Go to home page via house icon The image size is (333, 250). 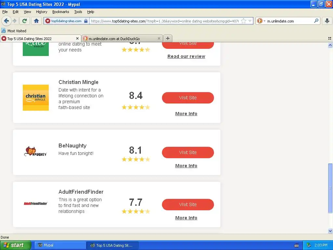[x=36, y=21]
